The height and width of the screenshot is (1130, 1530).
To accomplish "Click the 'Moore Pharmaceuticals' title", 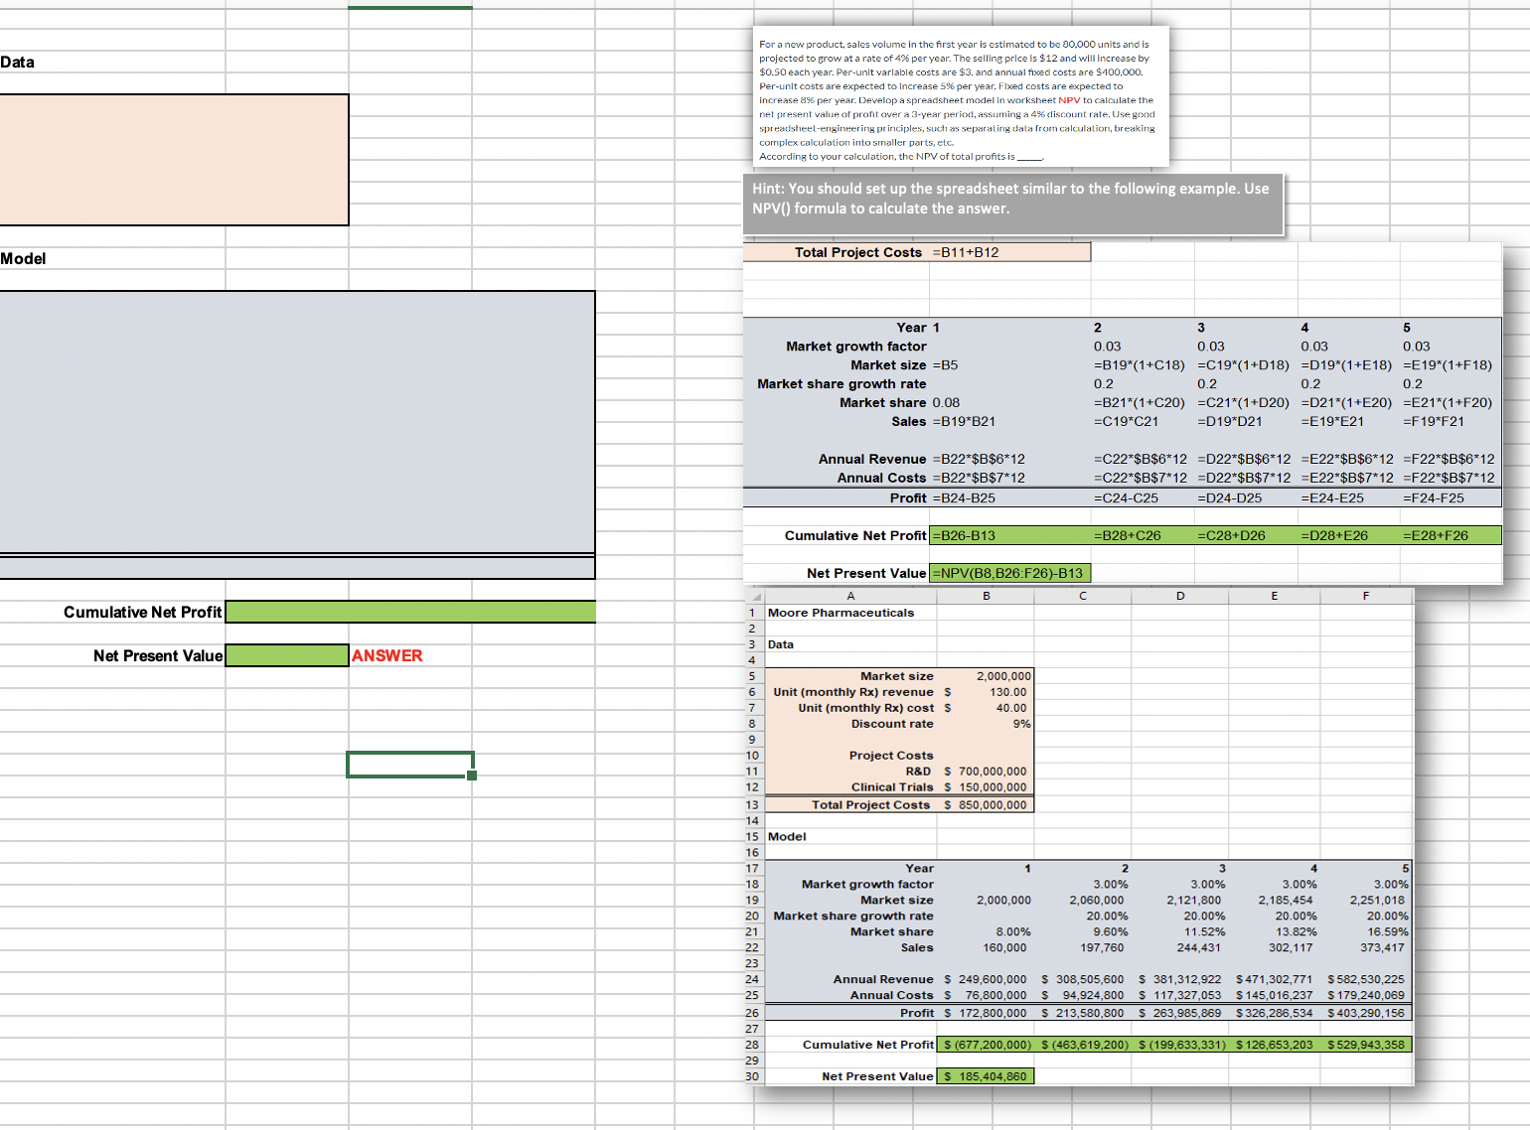I will tap(841, 614).
